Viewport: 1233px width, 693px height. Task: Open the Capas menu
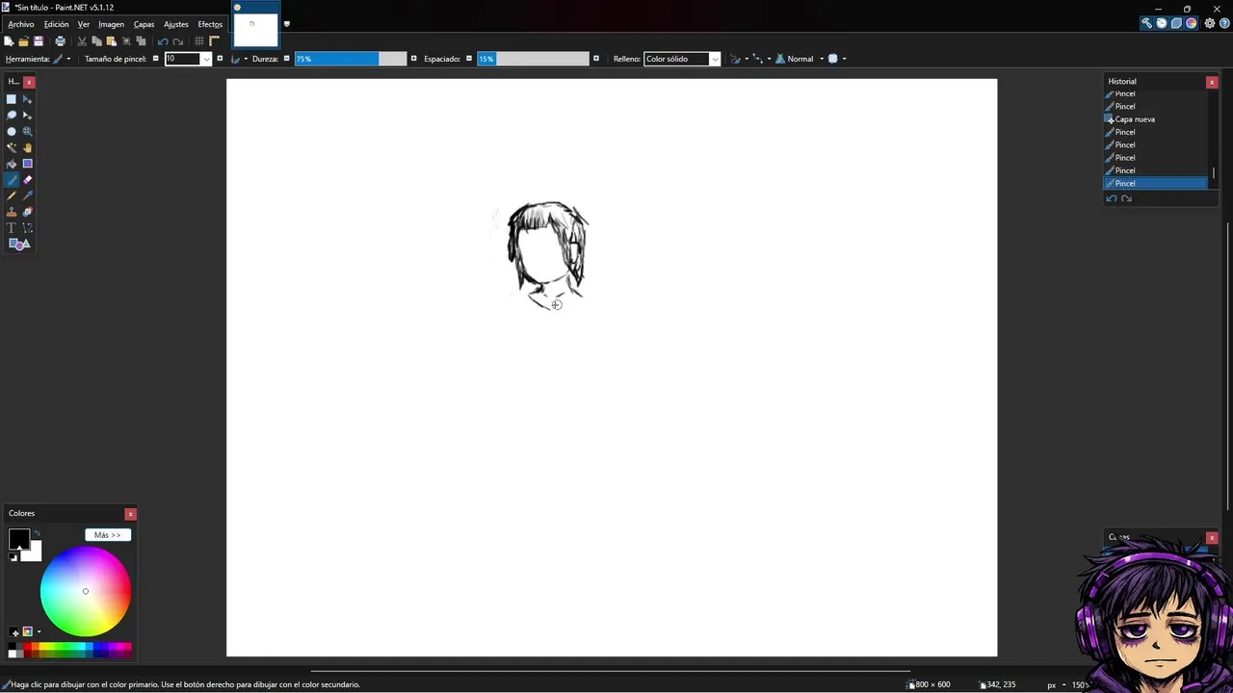(x=144, y=24)
